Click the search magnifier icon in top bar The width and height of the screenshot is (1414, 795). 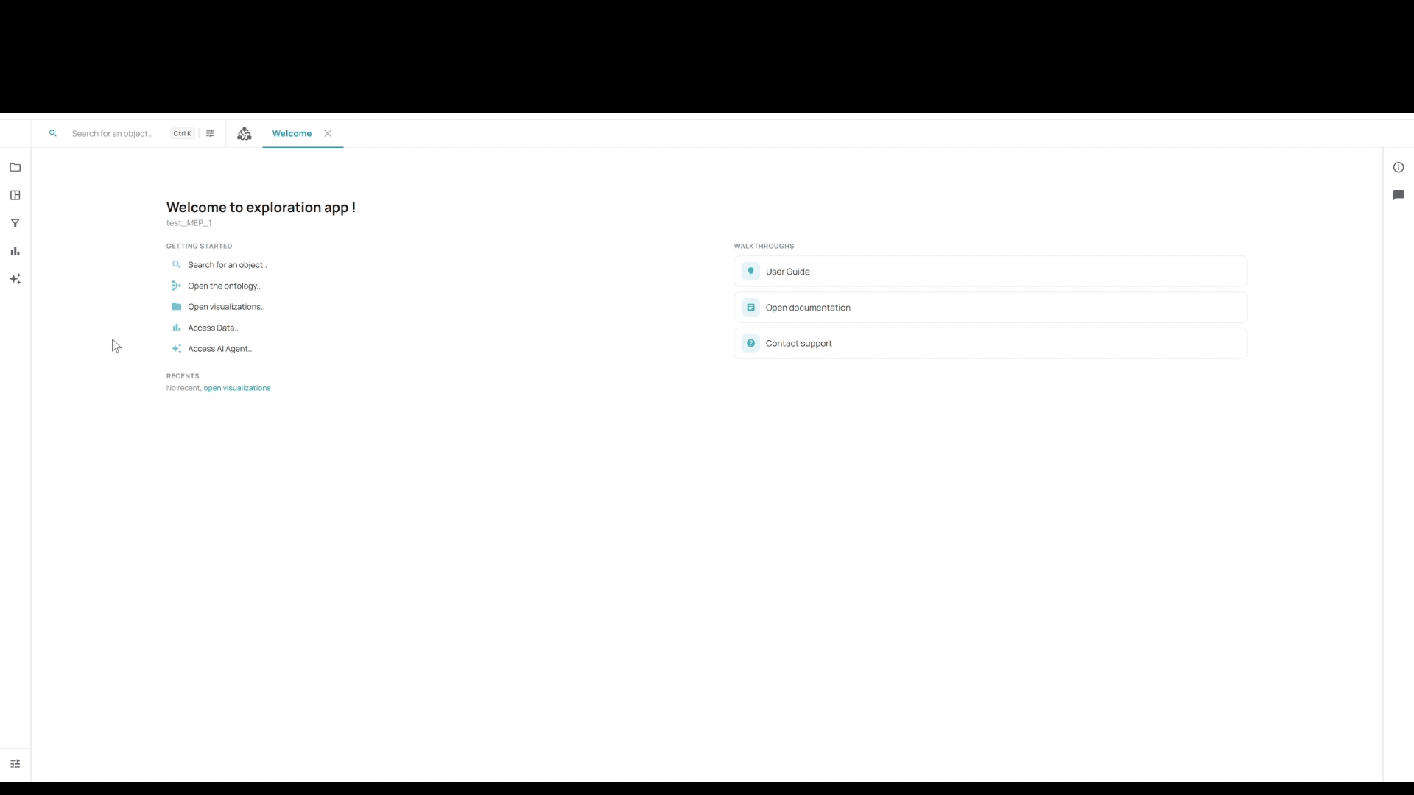tap(53, 134)
